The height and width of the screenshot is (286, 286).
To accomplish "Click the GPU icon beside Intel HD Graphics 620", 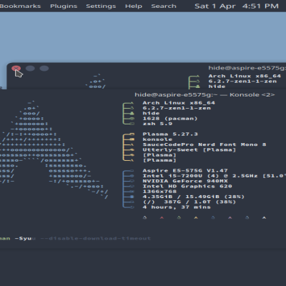I will tap(132, 187).
